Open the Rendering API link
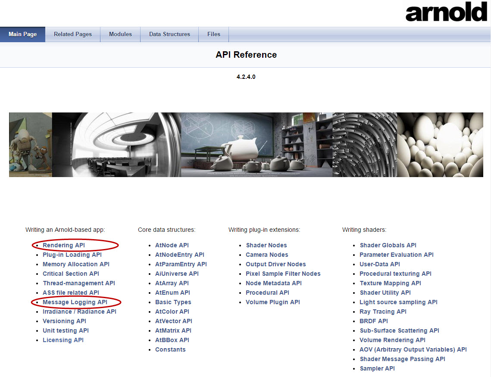Viewport: 491px width, 377px height. click(64, 245)
